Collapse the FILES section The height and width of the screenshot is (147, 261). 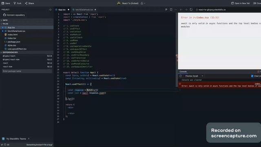5,24
